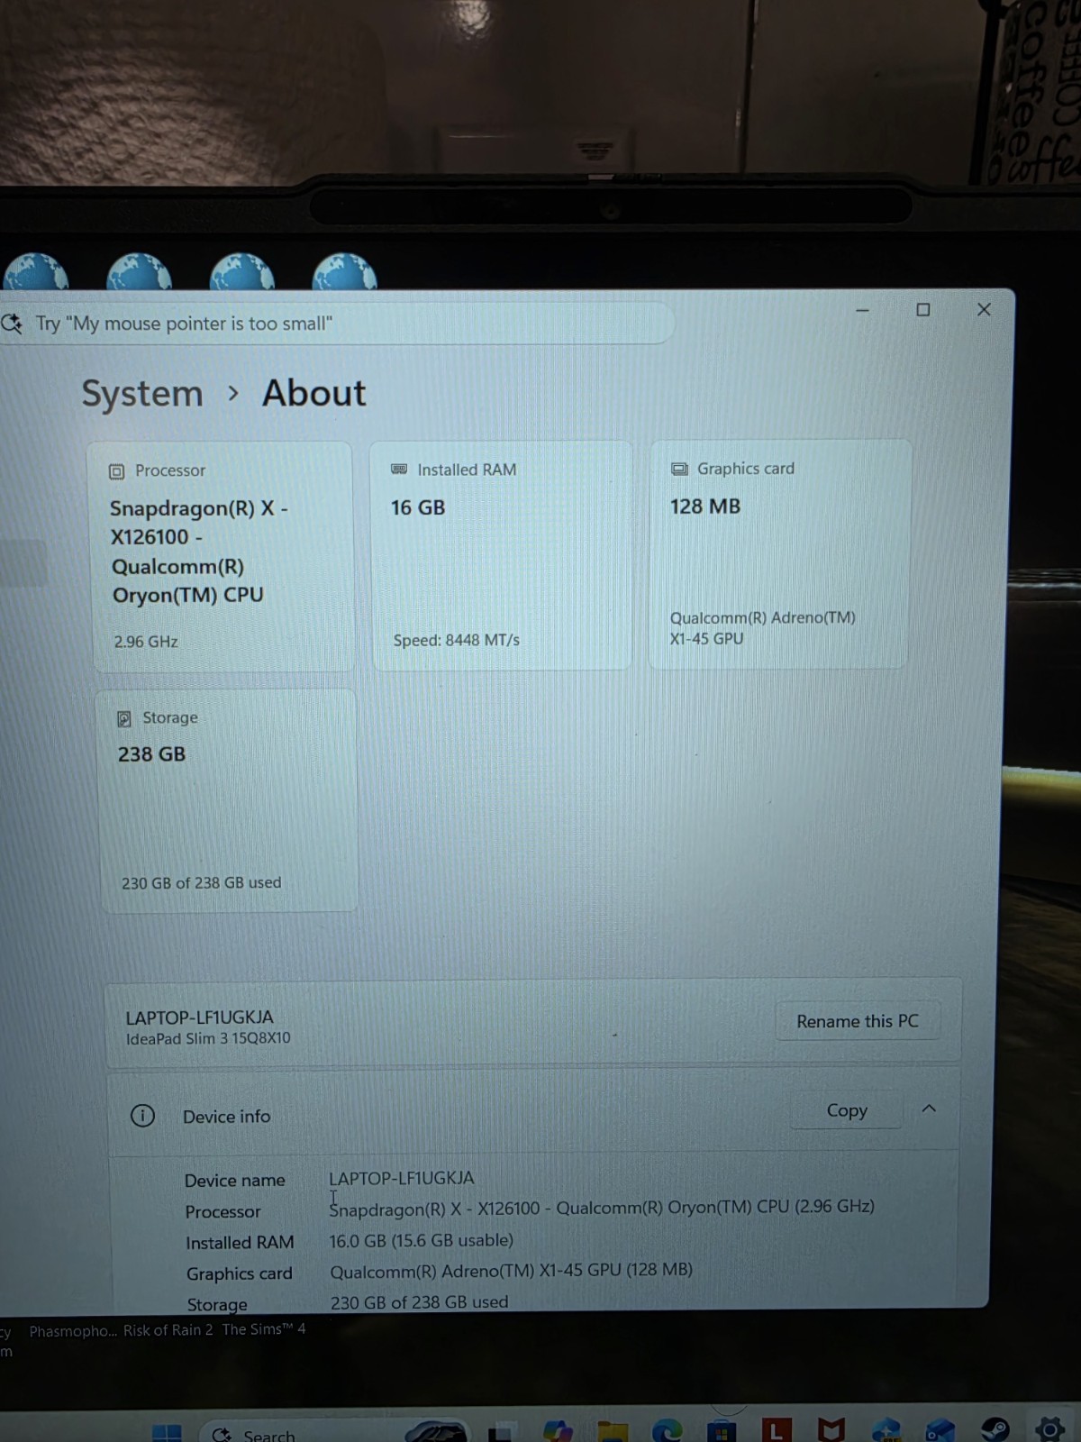Maximize the Settings window
The image size is (1081, 1442).
923,310
